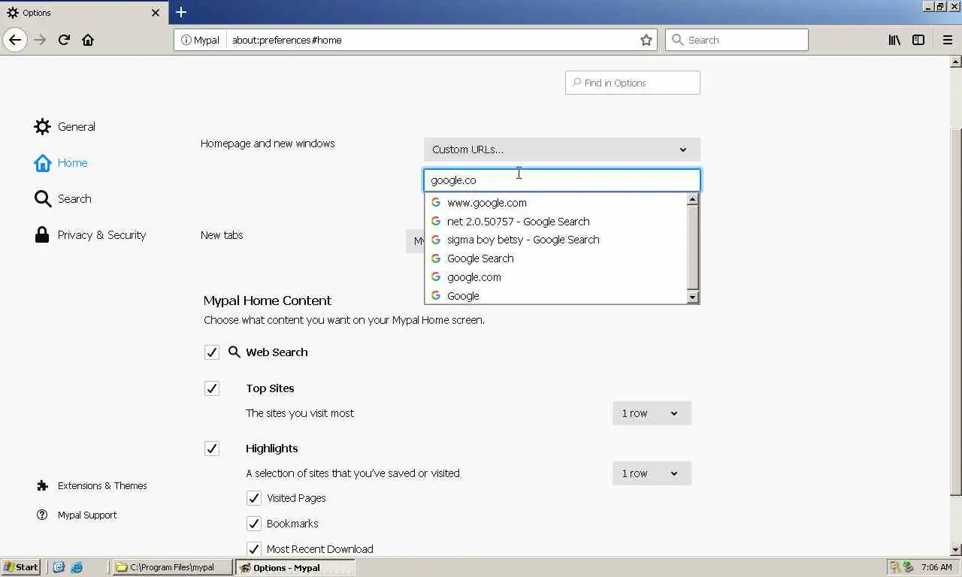The height and width of the screenshot is (577, 962).
Task: Reload the current page
Action: (x=64, y=40)
